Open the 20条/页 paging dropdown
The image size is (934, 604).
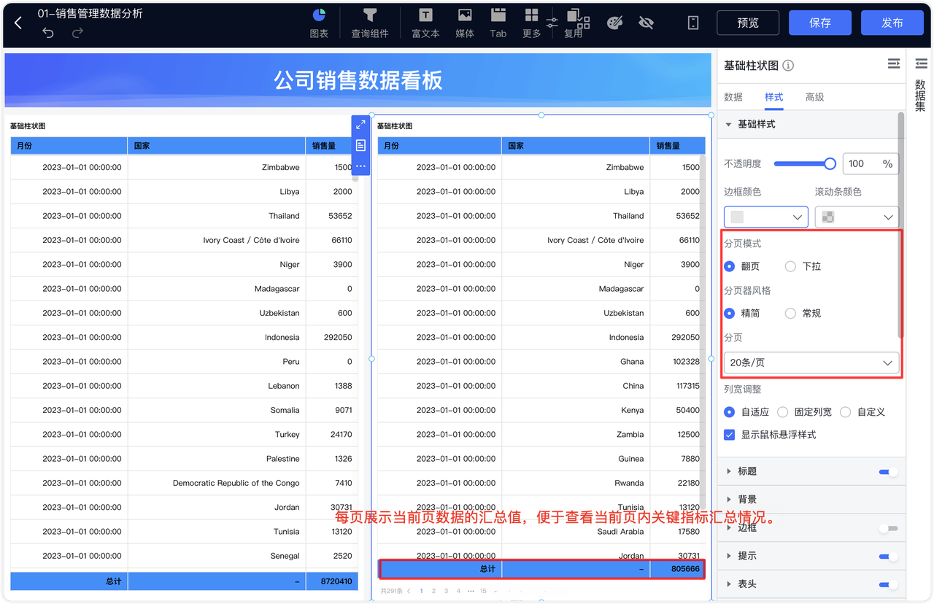(811, 363)
